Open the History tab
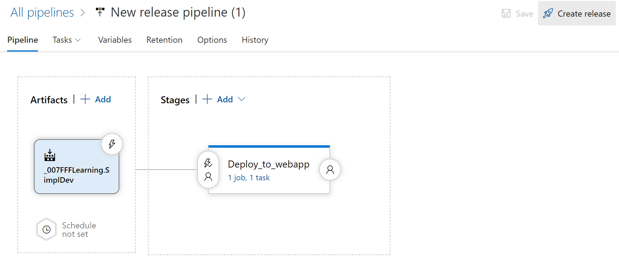Screen dimensions: 619x268 pyautogui.click(x=255, y=40)
